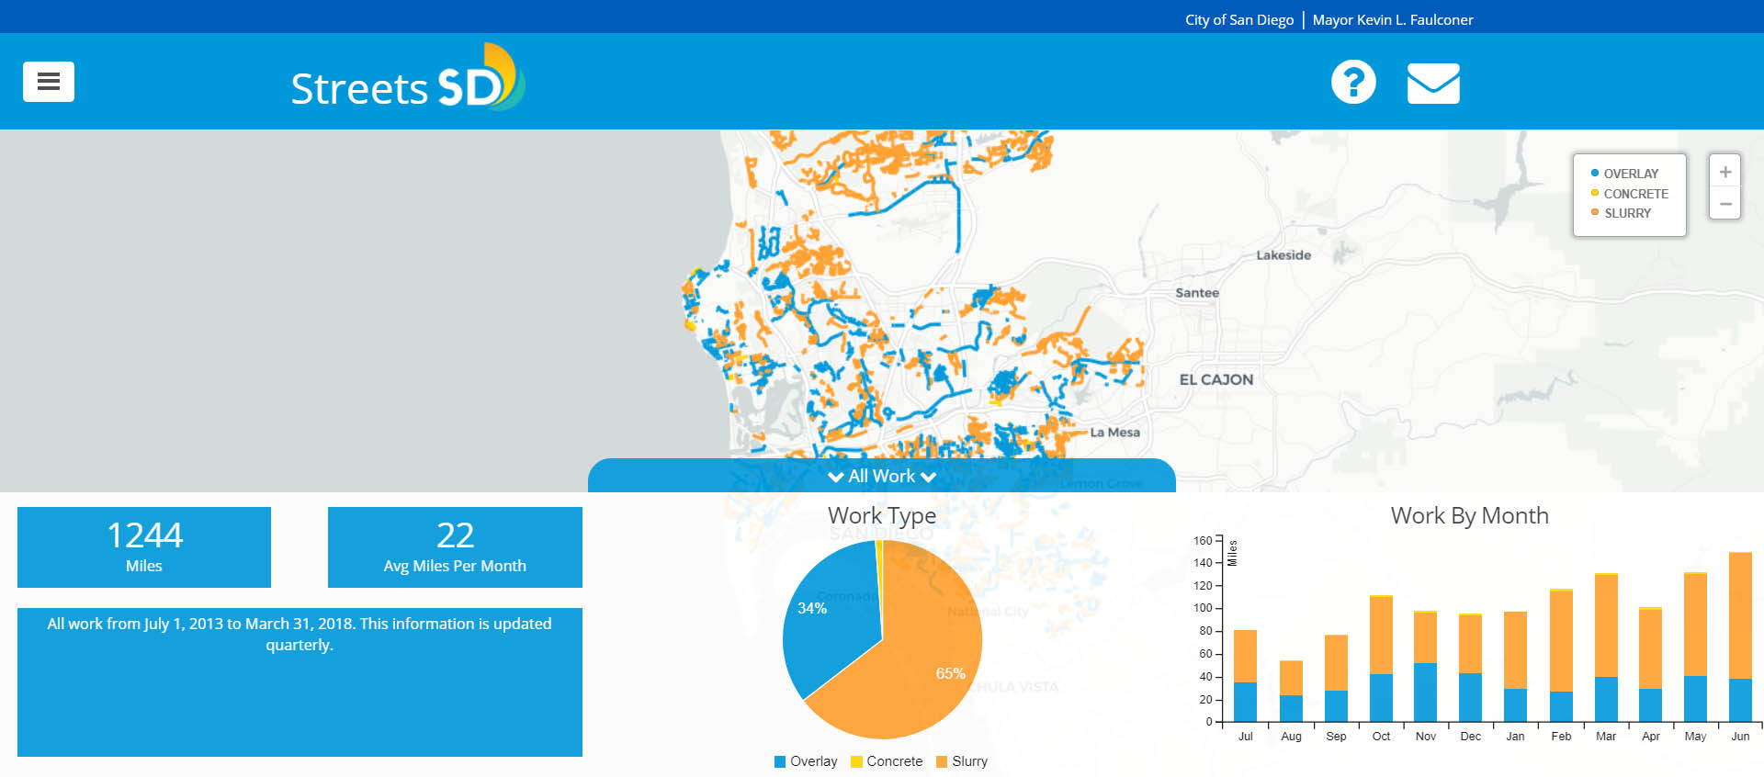This screenshot has width=1764, height=777.
Task: Open the hamburger menu
Action: pyautogui.click(x=49, y=82)
